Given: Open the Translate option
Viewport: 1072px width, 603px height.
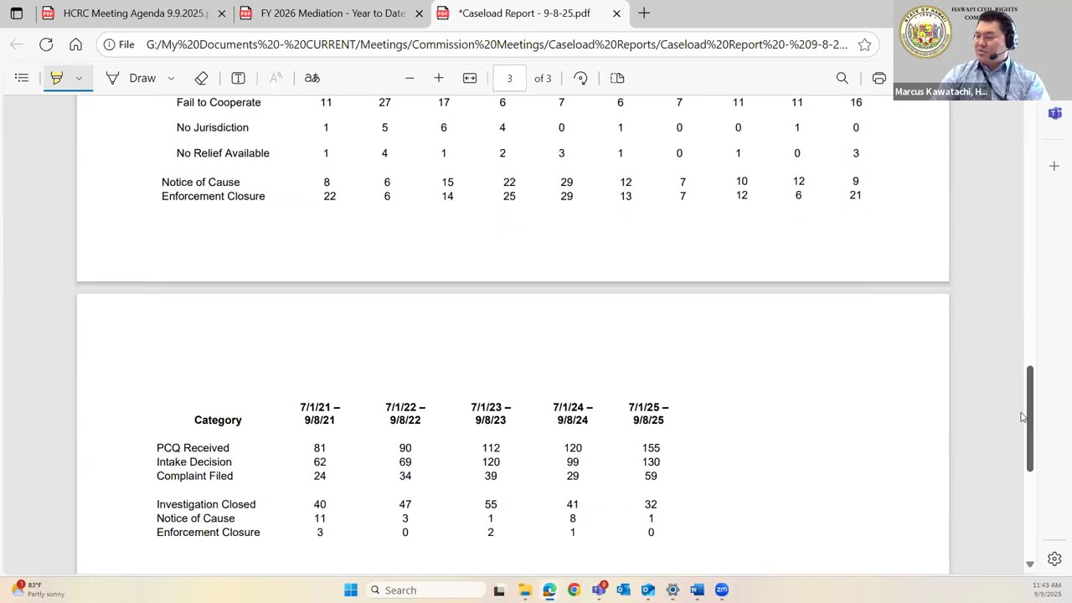Looking at the screenshot, I should click(x=312, y=78).
